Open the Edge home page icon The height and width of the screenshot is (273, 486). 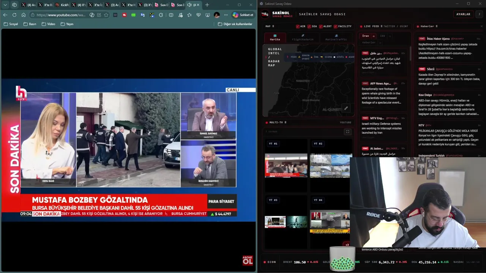pos(23,15)
